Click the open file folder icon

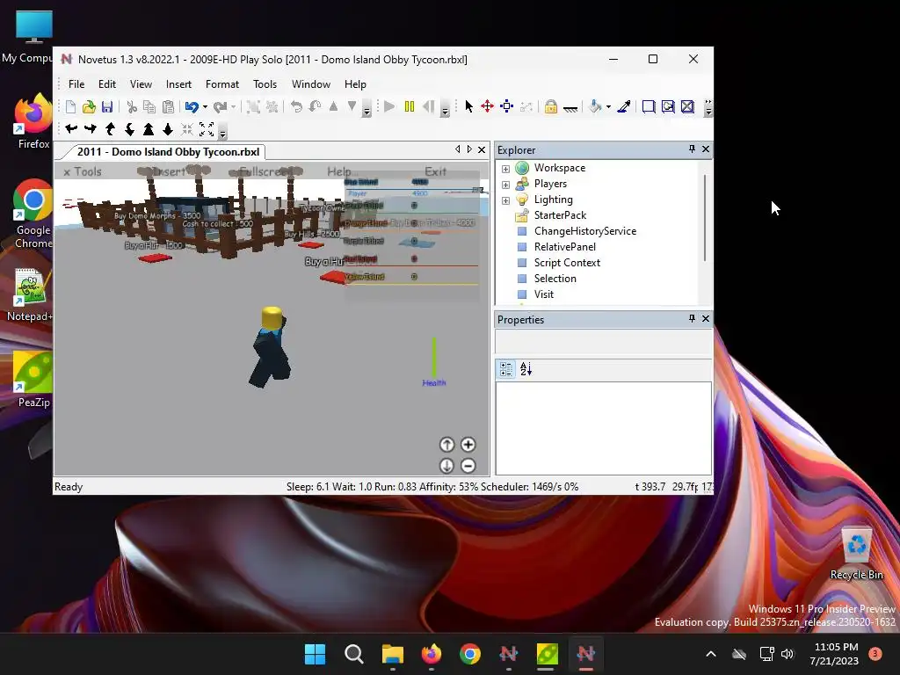click(x=89, y=106)
